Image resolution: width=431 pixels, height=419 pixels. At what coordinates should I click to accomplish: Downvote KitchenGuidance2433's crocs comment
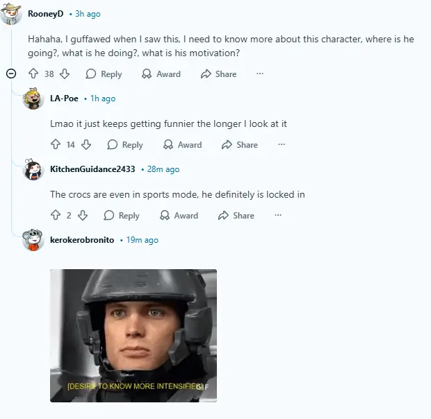pyautogui.click(x=83, y=215)
